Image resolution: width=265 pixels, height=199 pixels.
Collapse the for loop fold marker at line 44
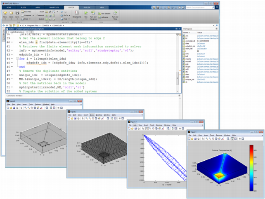click(x=17, y=59)
